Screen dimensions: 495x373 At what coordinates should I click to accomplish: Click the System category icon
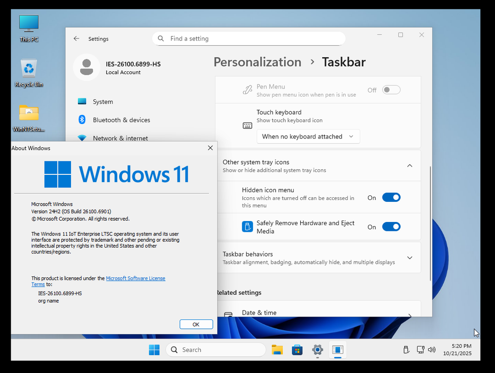point(82,102)
